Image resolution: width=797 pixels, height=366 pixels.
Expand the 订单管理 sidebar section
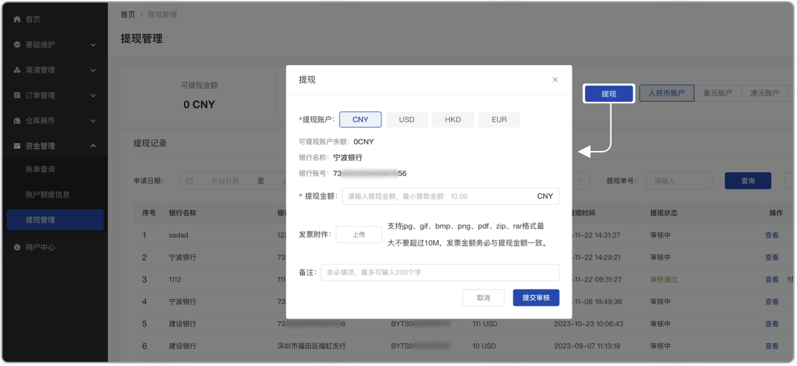click(x=93, y=95)
